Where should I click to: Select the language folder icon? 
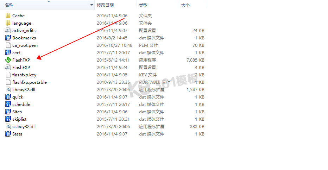pyautogui.click(x=8, y=23)
